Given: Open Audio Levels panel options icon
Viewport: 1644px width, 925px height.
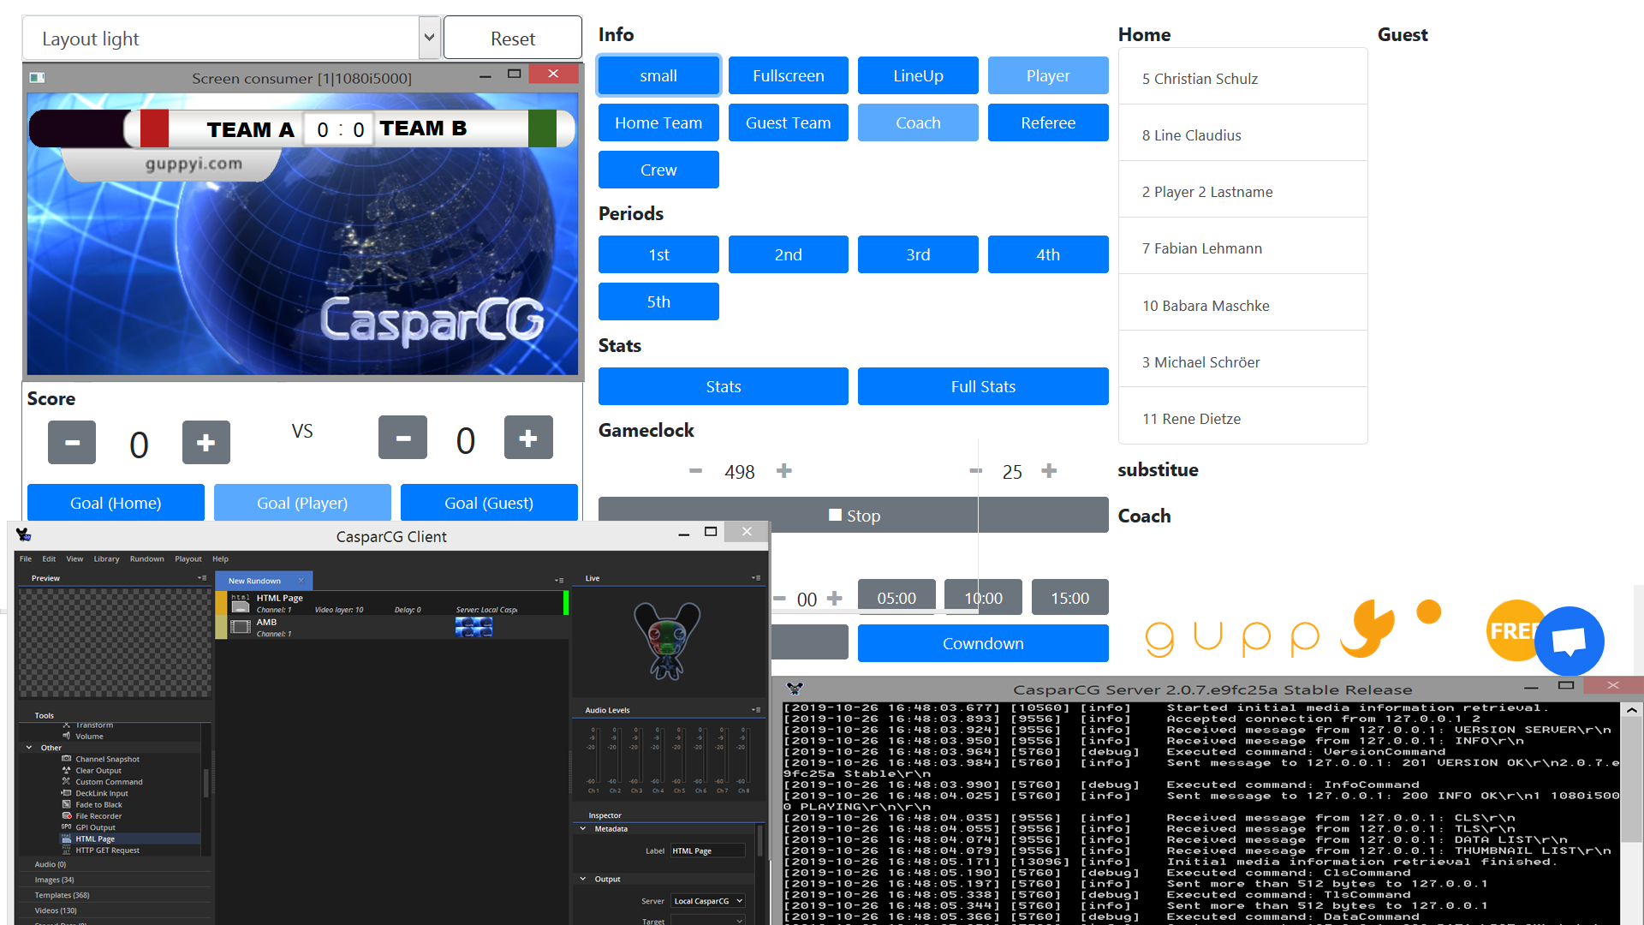Looking at the screenshot, I should (756, 710).
